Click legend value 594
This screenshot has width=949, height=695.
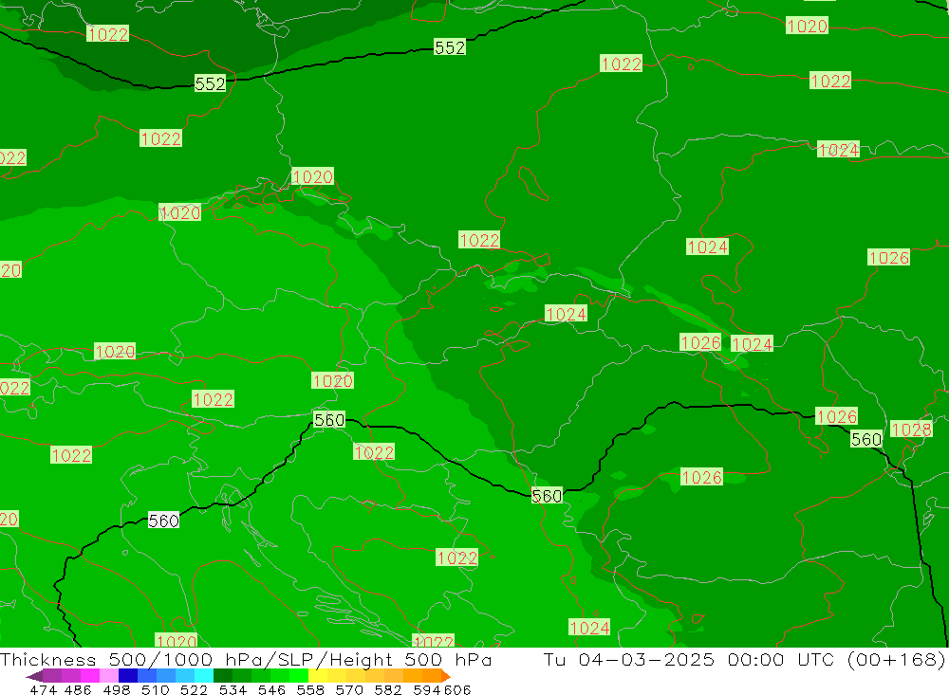point(427,689)
